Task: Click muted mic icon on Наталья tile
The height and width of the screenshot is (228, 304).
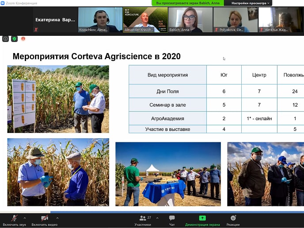Action: coord(262,30)
